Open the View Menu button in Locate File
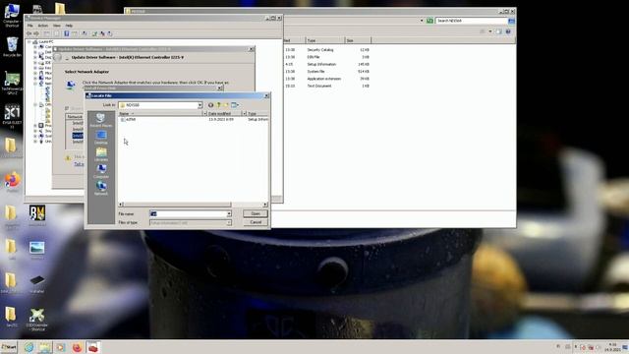 point(235,105)
